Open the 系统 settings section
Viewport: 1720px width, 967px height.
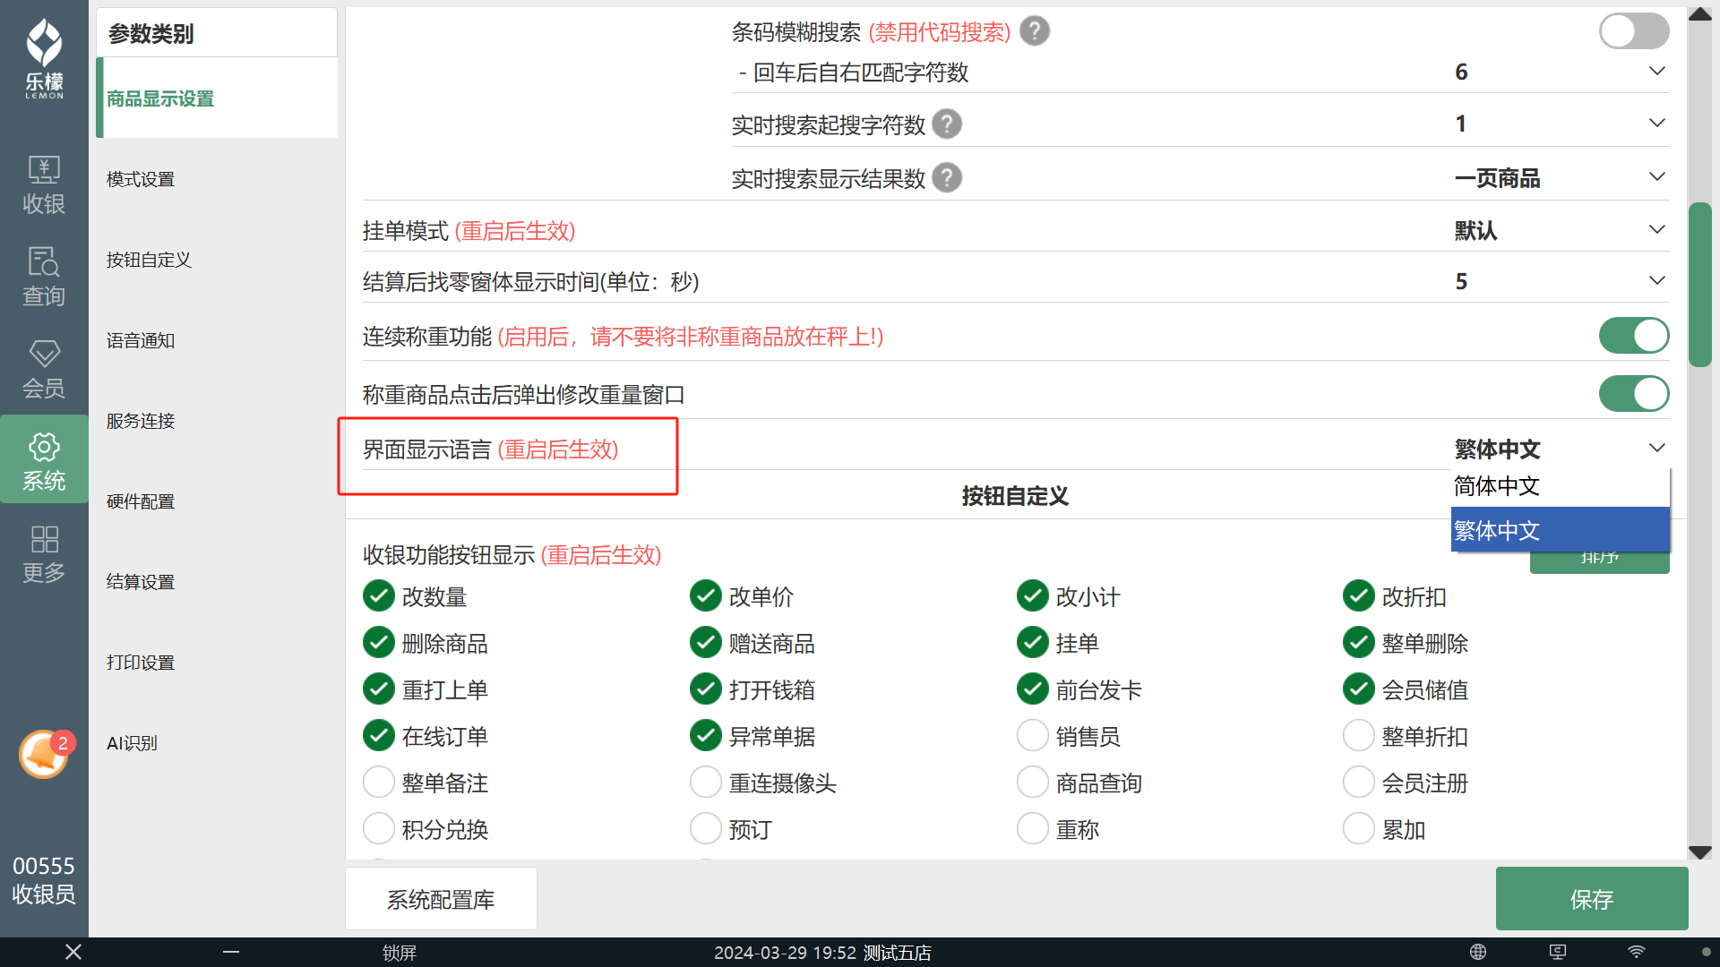(44, 459)
